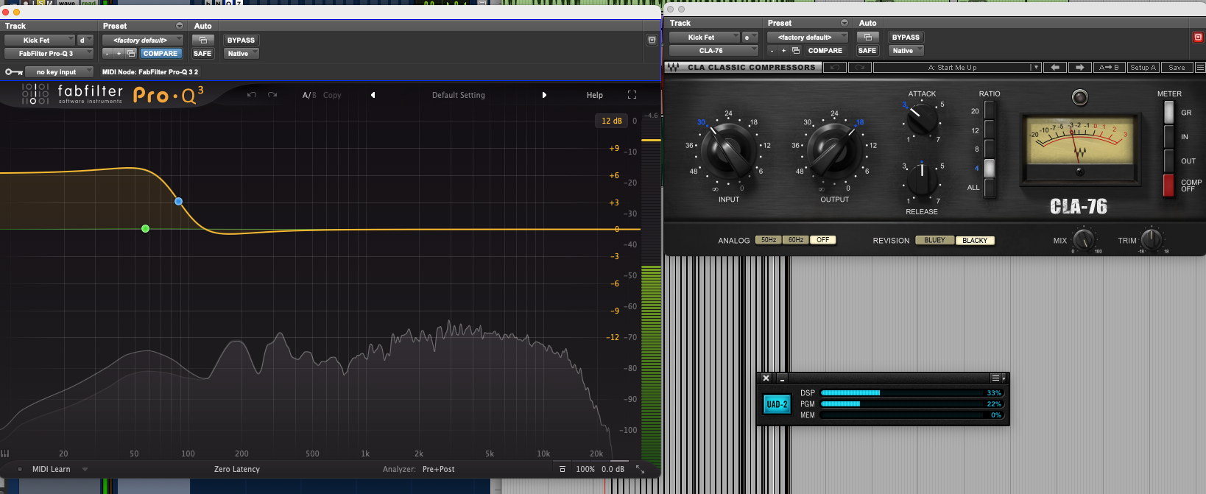Image resolution: width=1206 pixels, height=494 pixels.
Task: Click A/B switch in Pro-Q 3
Action: tap(309, 95)
